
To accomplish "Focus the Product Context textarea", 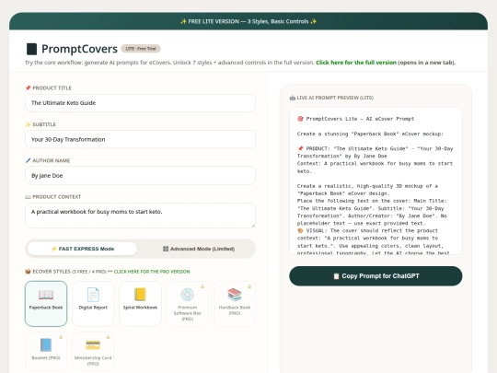I will pos(140,216).
